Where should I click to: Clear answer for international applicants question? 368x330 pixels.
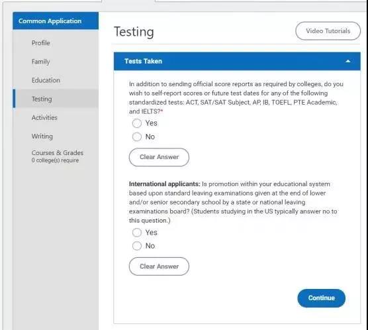click(159, 266)
